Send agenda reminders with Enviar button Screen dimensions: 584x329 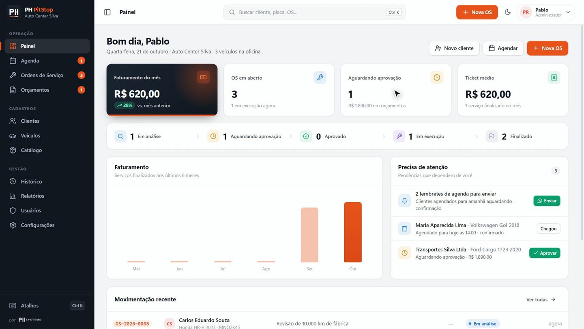coord(547,201)
